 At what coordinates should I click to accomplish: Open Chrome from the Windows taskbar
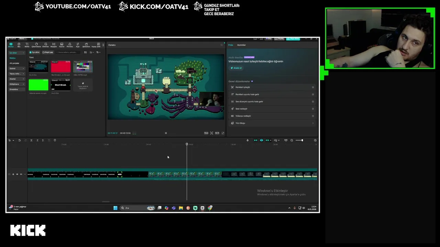pos(210,208)
